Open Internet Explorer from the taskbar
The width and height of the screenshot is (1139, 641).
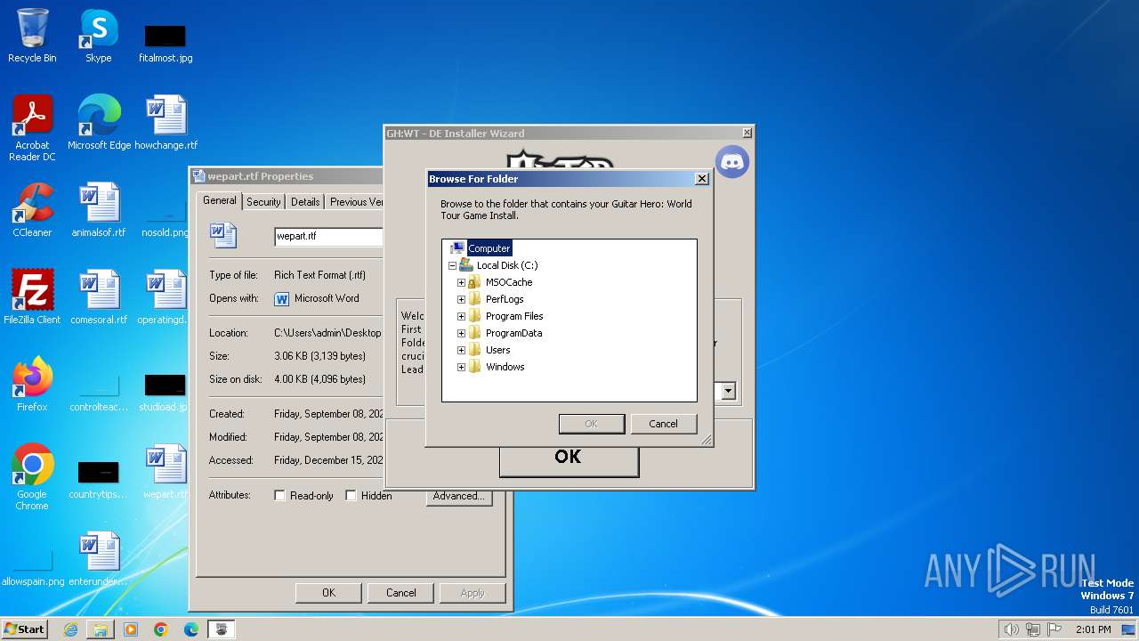[70, 629]
